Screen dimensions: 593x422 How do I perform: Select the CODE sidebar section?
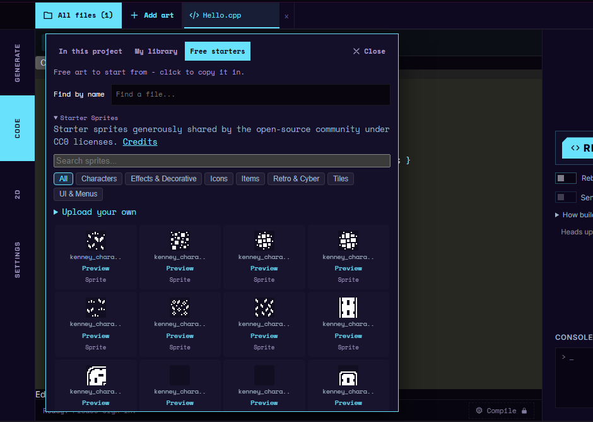pos(18,128)
